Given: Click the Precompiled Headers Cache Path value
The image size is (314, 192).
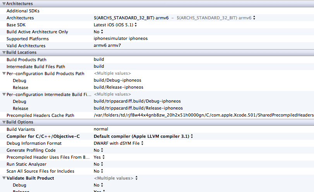Looking at the screenshot, I should tap(203, 115).
